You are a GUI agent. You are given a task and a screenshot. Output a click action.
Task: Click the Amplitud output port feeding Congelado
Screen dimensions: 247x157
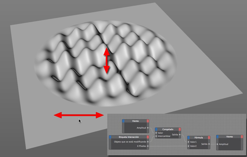(x=148, y=127)
